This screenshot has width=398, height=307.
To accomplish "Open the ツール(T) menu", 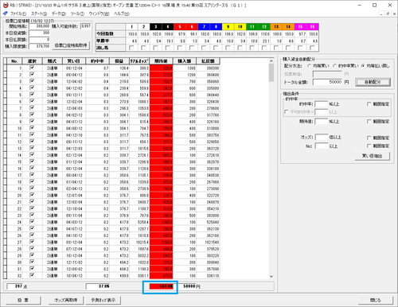I will (77, 14).
